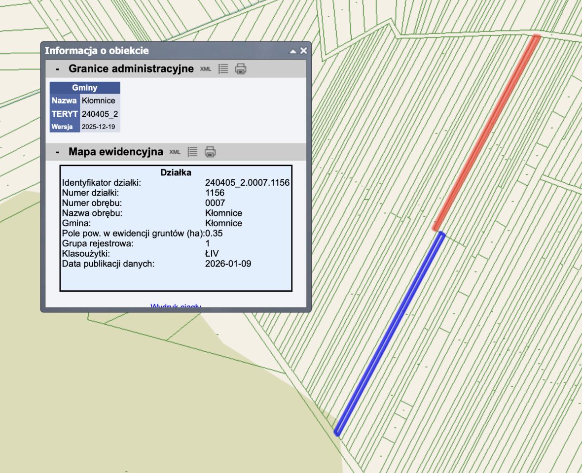The image size is (582, 473).
Task: Select the Kłomnice name value in Gminy table
Action: coord(98,101)
